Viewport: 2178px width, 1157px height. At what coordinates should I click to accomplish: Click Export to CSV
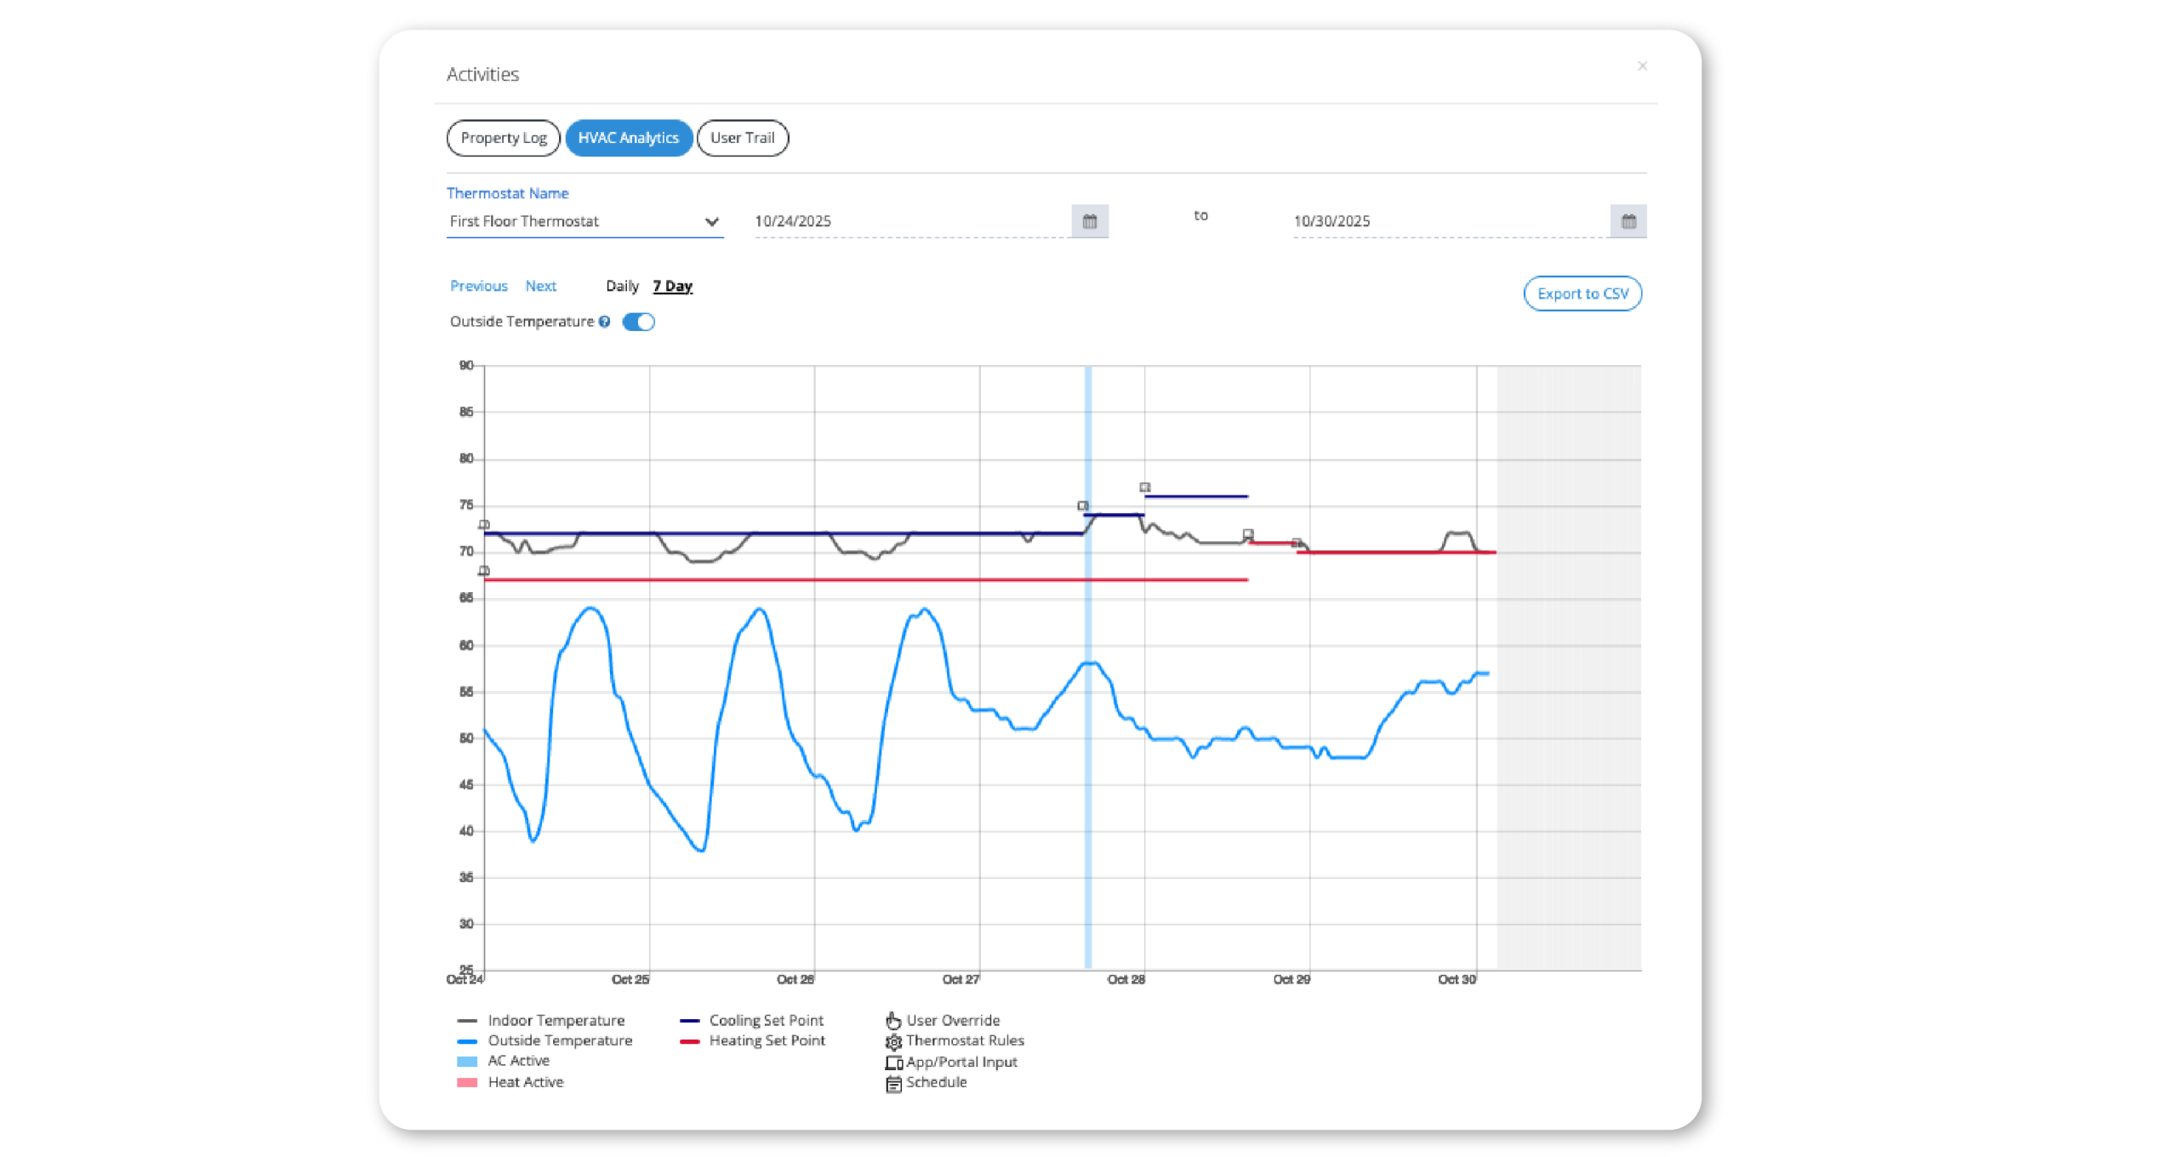pos(1582,293)
